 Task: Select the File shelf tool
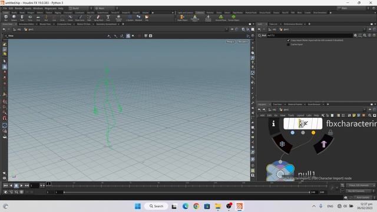coord(147,18)
